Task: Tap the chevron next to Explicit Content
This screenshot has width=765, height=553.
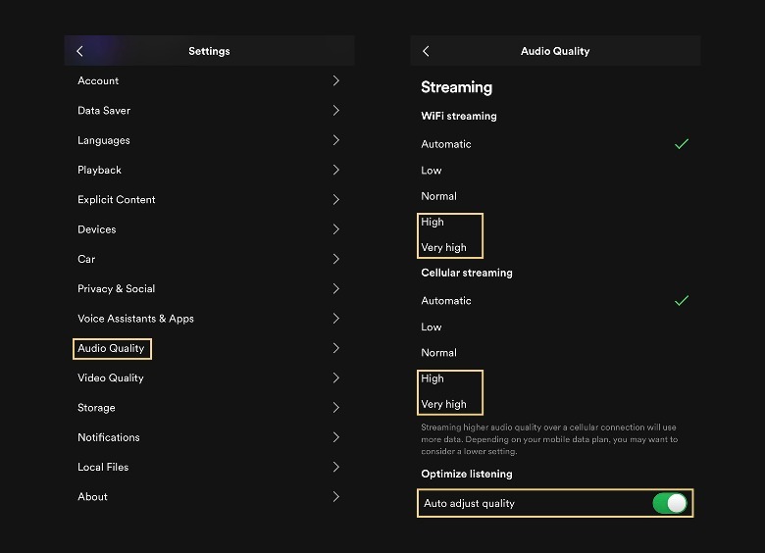Action: [335, 199]
